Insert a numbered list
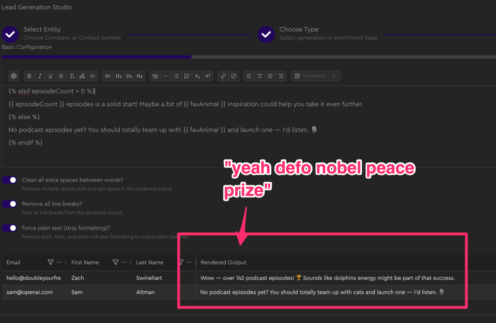 tap(186, 76)
